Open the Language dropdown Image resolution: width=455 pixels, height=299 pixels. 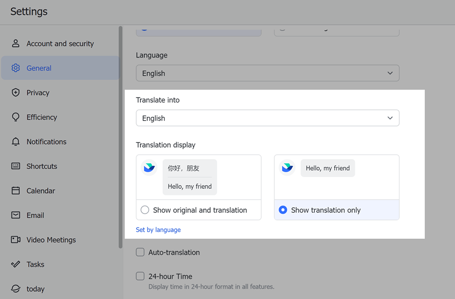(267, 73)
